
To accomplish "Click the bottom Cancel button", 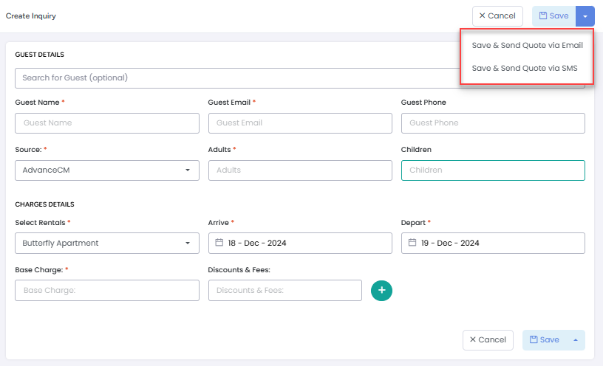I will coord(488,340).
